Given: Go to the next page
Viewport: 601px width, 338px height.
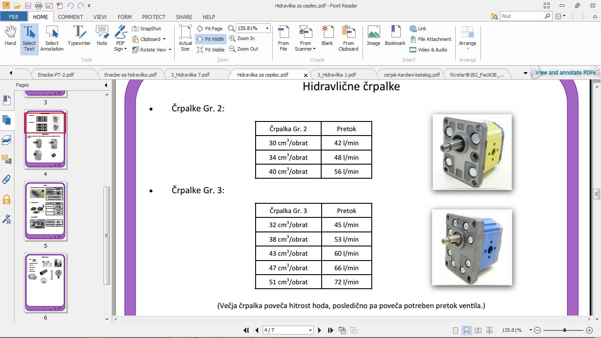Looking at the screenshot, I should (320, 330).
